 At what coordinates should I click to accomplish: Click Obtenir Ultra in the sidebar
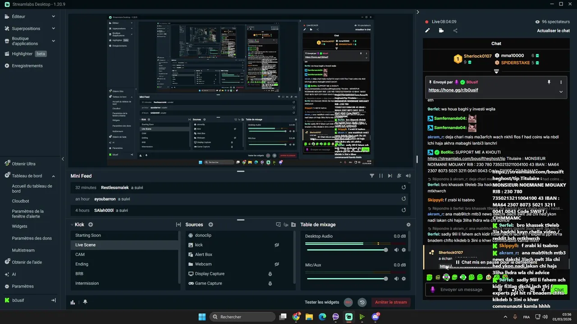tap(23, 164)
